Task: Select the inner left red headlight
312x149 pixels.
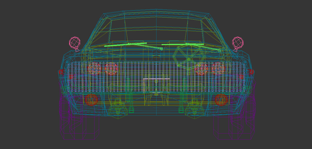Action: pos(112,69)
